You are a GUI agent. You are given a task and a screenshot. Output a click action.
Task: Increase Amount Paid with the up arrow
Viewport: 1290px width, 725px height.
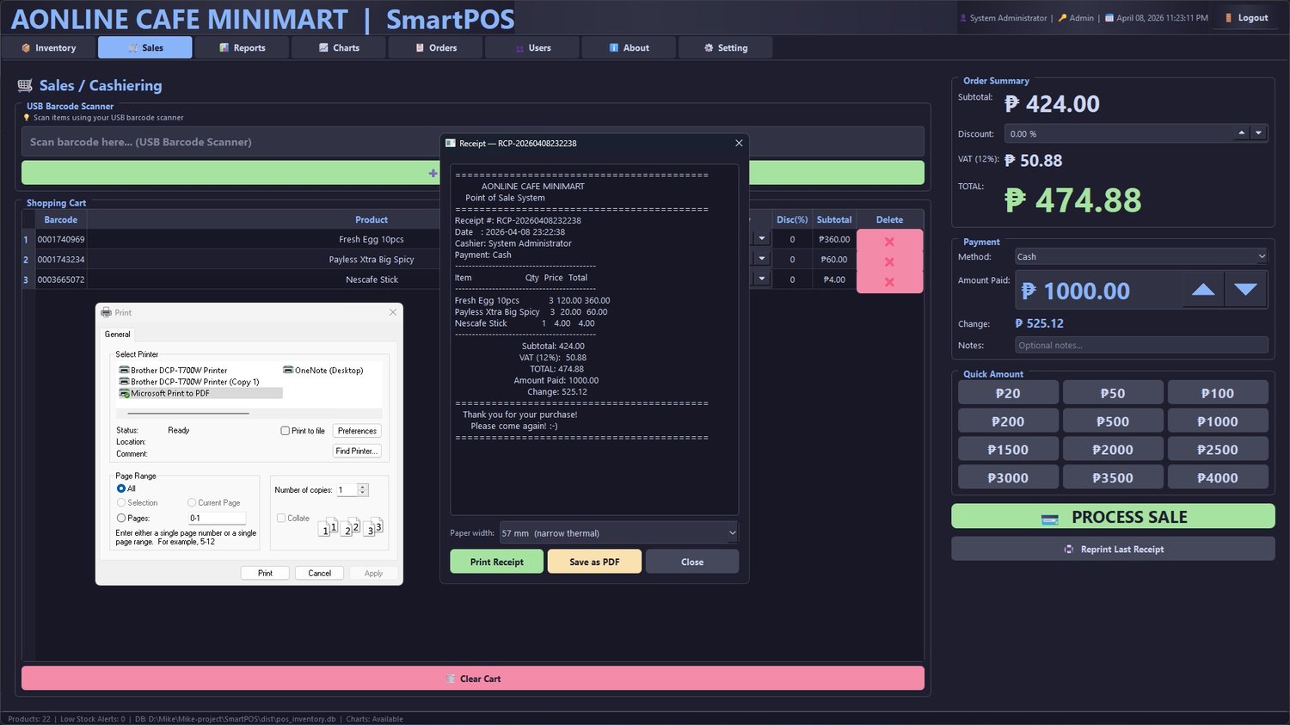coord(1203,290)
